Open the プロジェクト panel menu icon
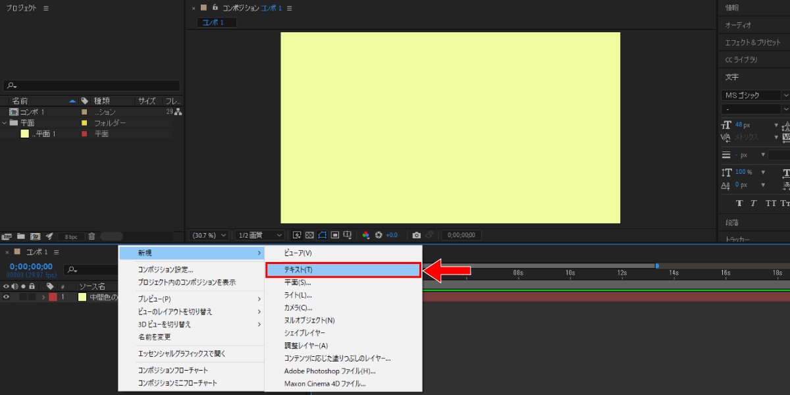 pos(45,8)
